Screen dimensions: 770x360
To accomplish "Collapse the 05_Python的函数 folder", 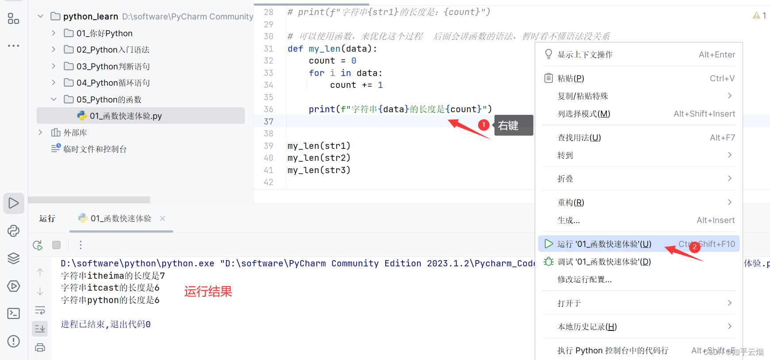I will 54,99.
